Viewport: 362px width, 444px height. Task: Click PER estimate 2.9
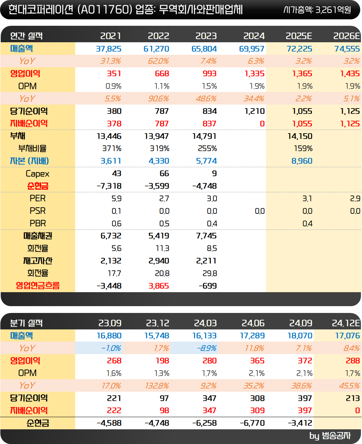coord(355,199)
